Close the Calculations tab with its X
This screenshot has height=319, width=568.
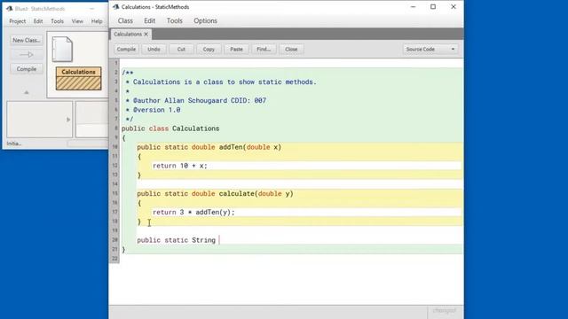146,34
